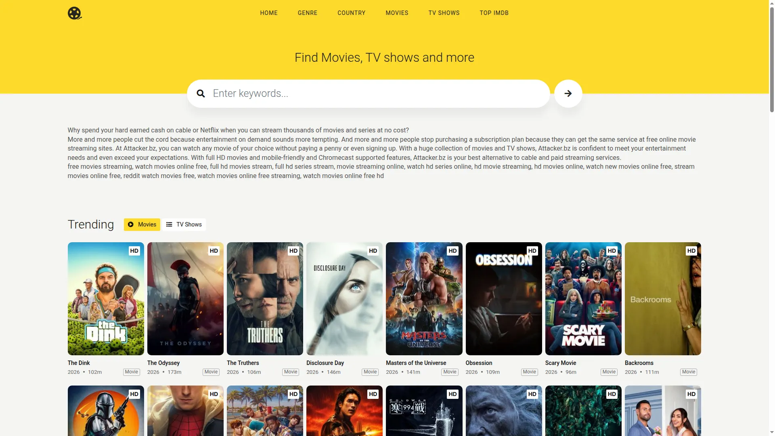Image resolution: width=775 pixels, height=436 pixels.
Task: Click the list icon on the TV Shows tab
Action: (x=169, y=224)
